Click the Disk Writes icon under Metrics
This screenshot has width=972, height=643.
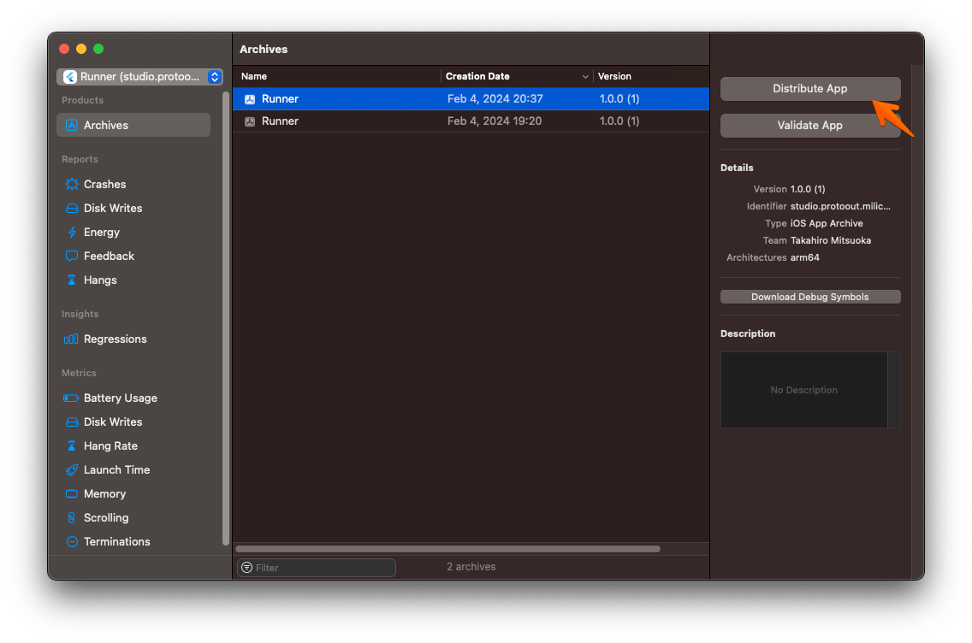72,422
